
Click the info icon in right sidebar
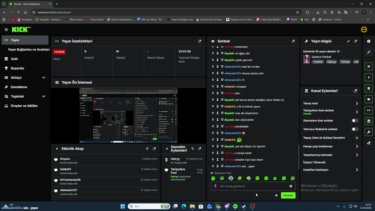pyautogui.click(x=369, y=41)
